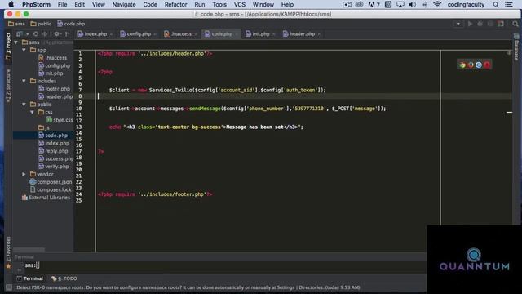Collapse the public folder arrow
The width and height of the screenshot is (522, 294).
pyautogui.click(x=24, y=105)
